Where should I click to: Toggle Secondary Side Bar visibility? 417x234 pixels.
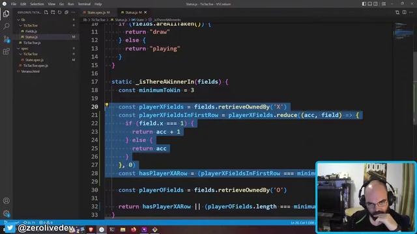(x=375, y=4)
